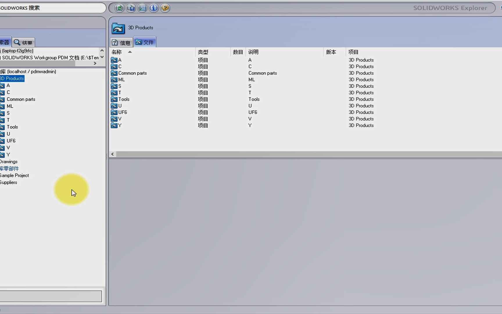Click folder icon of UF6 row in file list
The width and height of the screenshot is (502, 314).
(114, 112)
